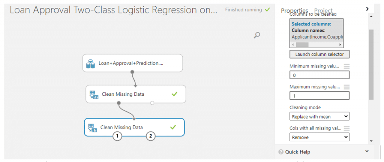Click menu icon beside Maximum missing value

click(346, 87)
